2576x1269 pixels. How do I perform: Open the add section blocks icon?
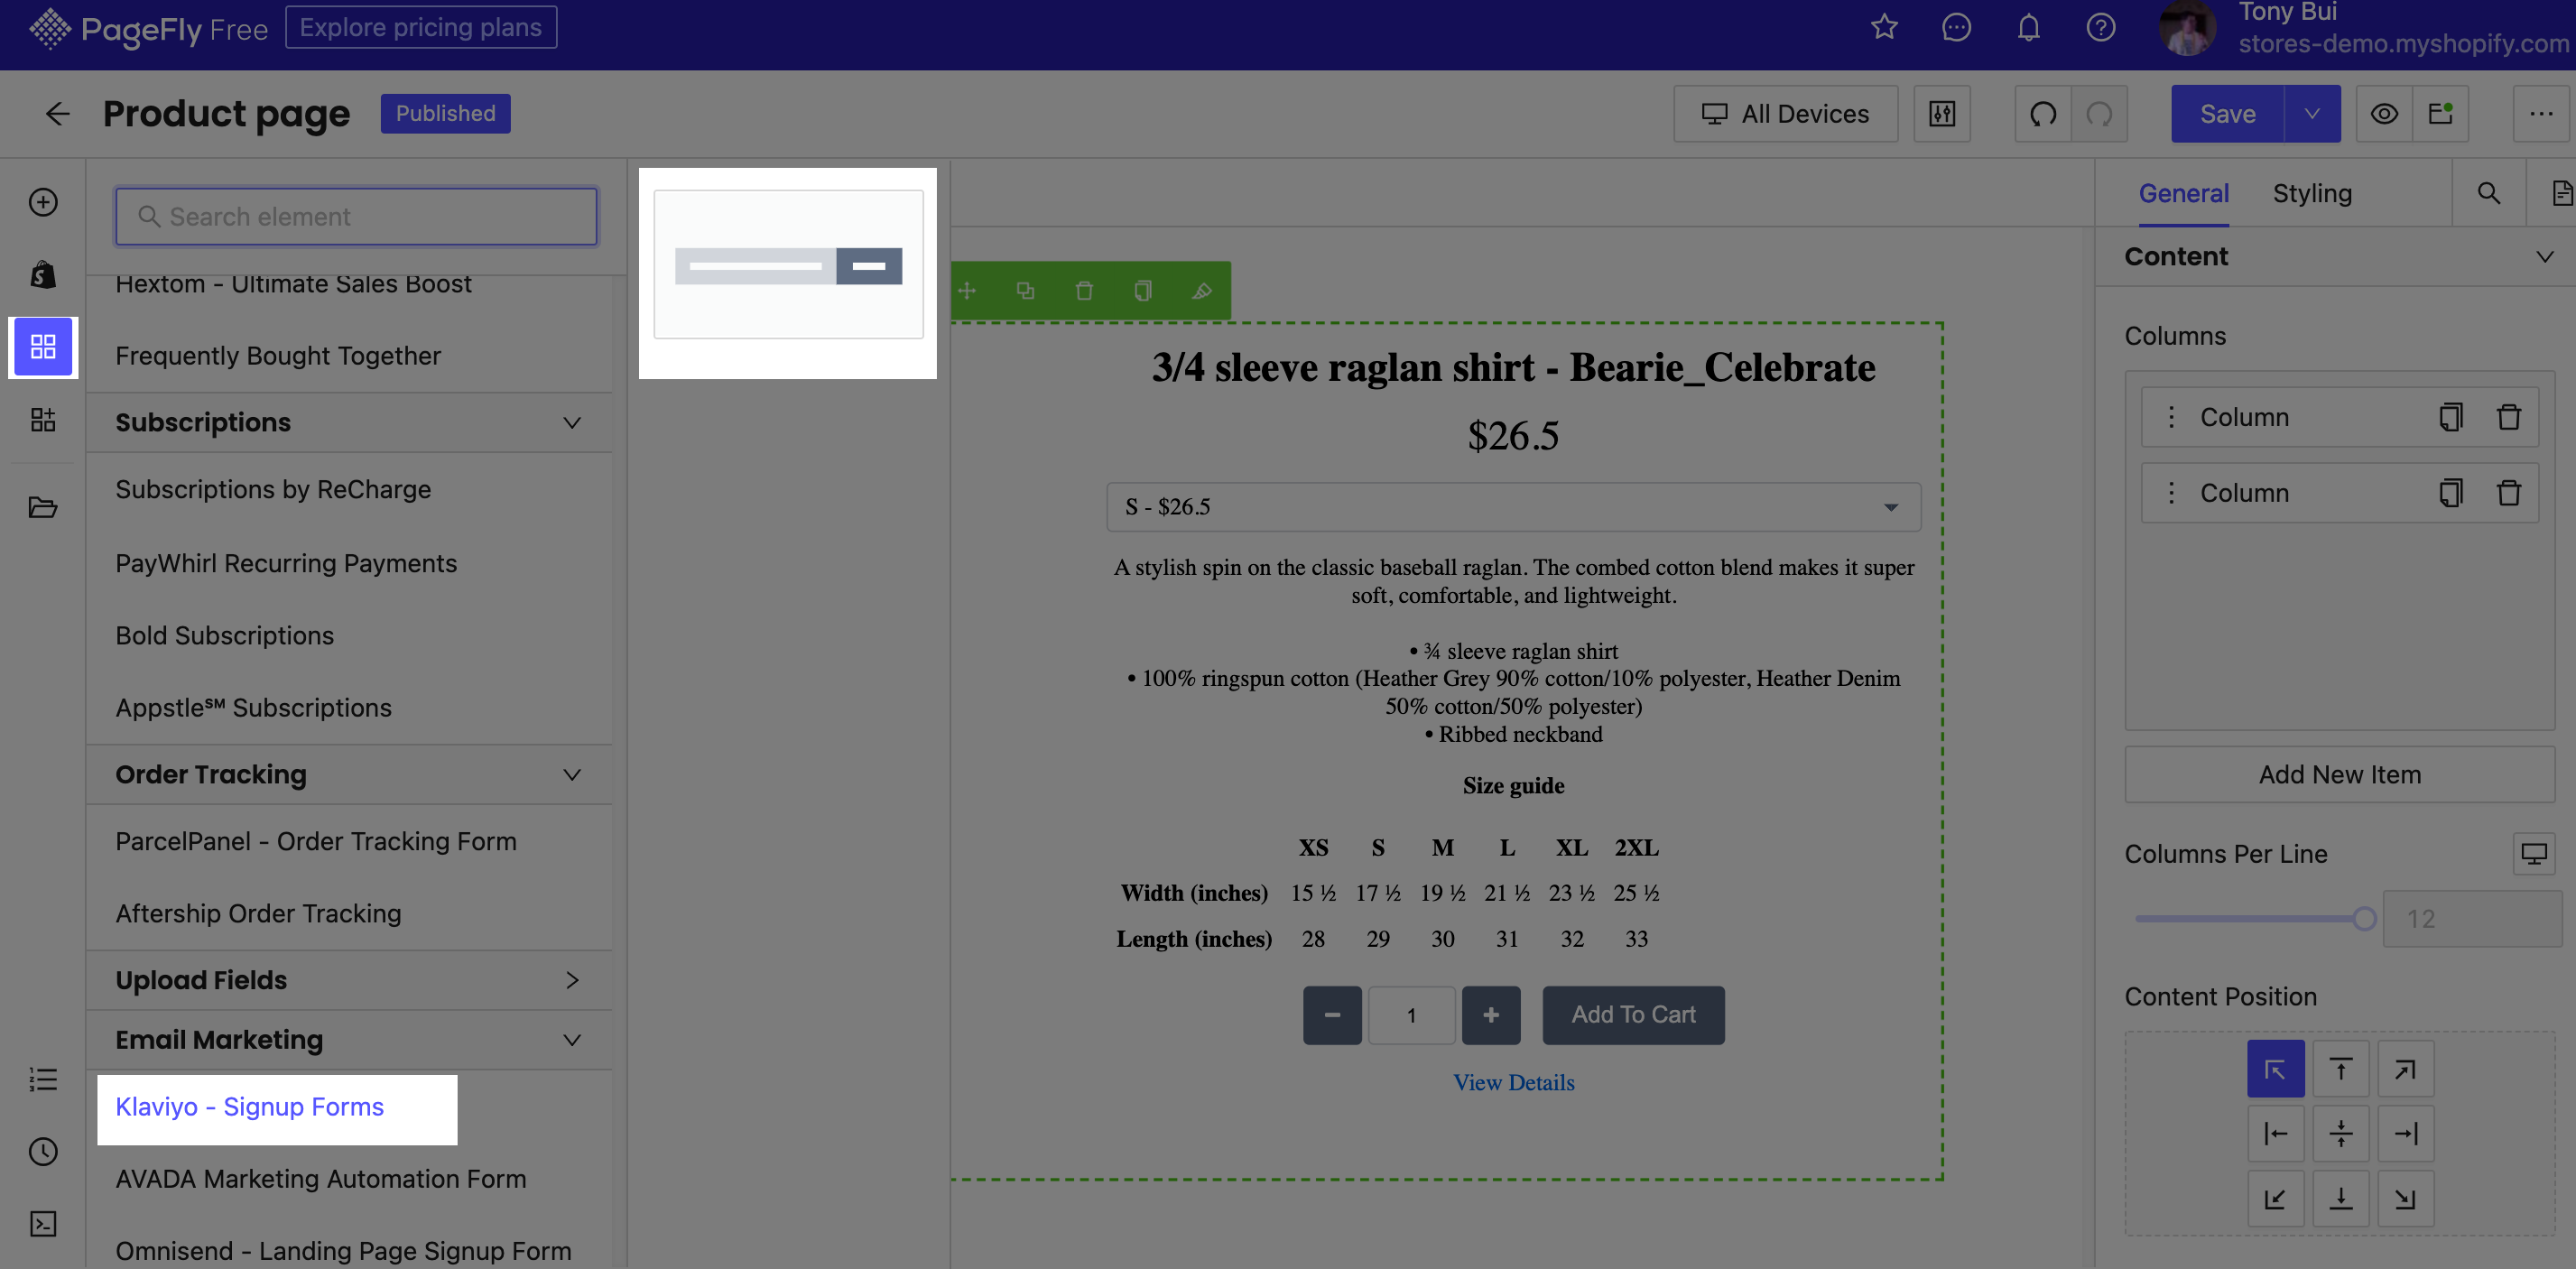pos(43,419)
